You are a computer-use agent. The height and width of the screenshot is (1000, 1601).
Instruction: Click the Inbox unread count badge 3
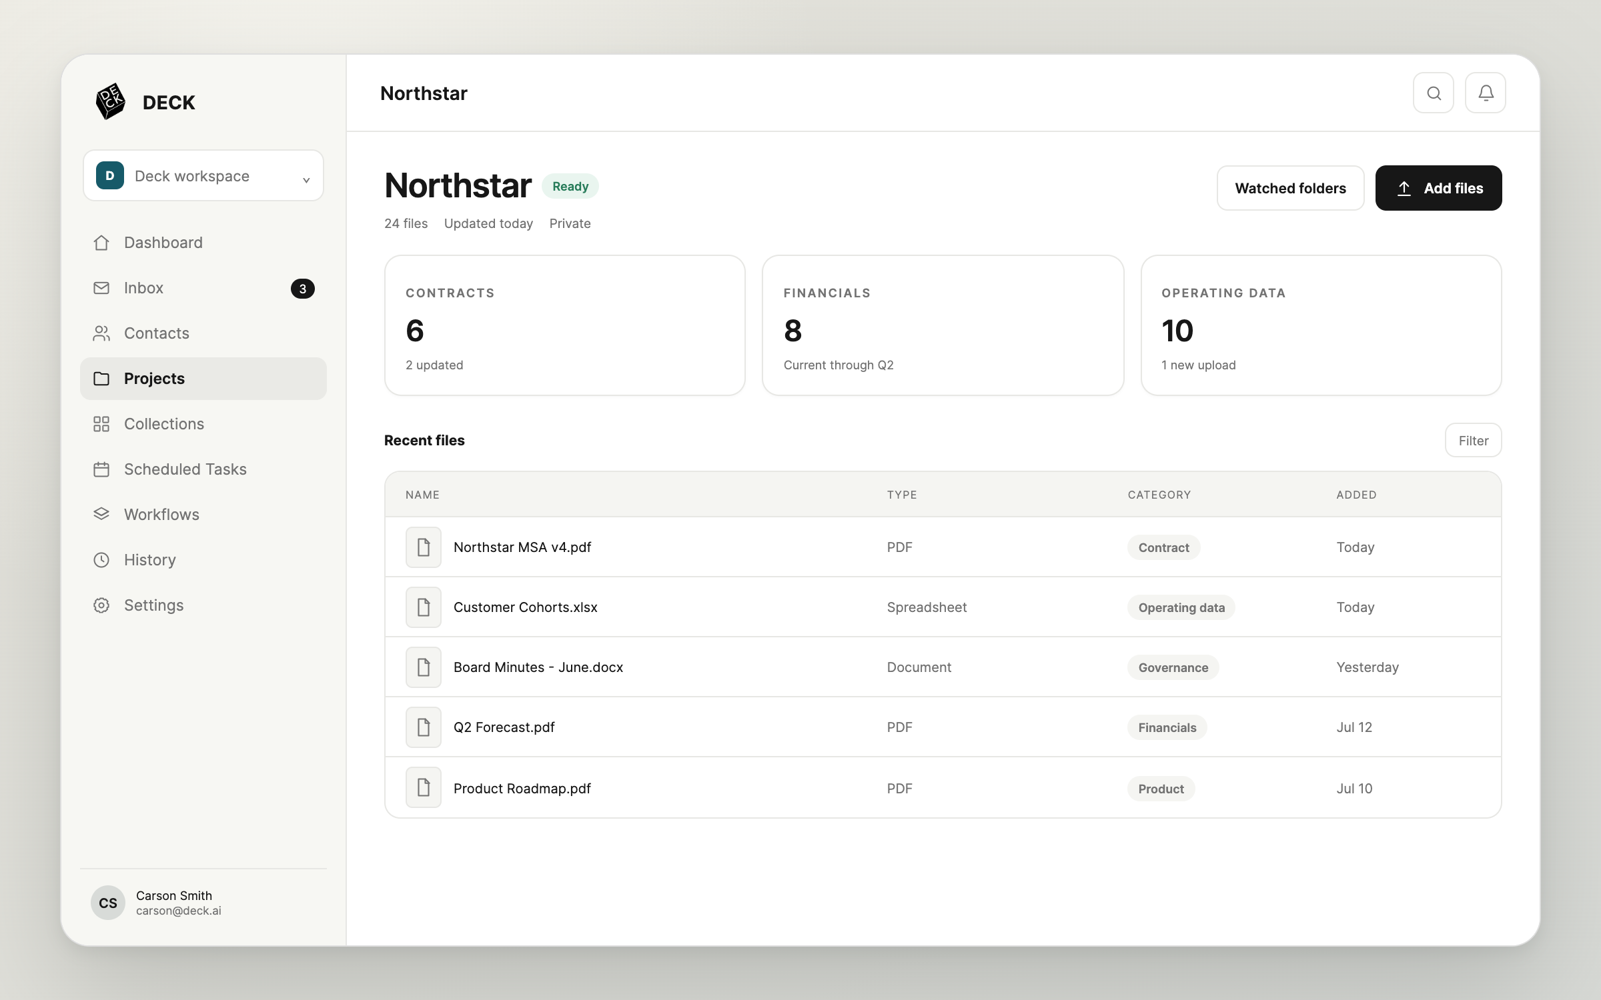(x=303, y=289)
